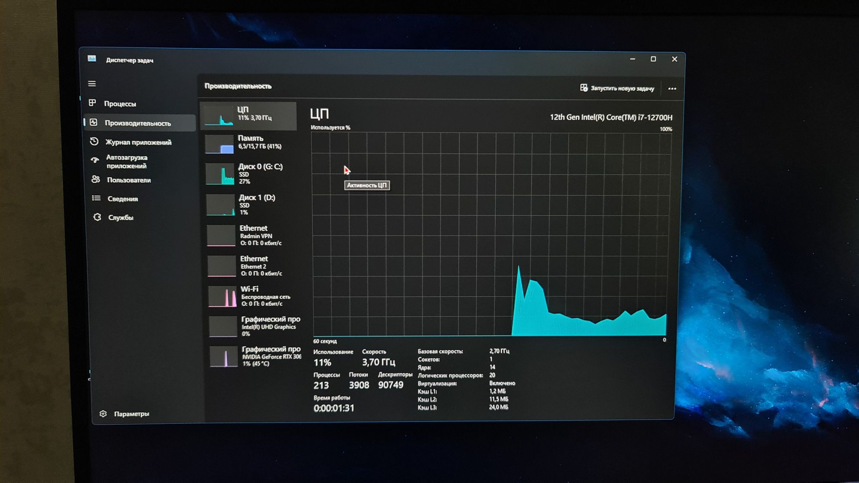
Task: Minimize the Task Manager window
Action: click(632, 59)
